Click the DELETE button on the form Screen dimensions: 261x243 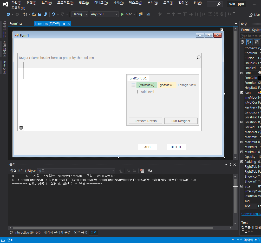176,147
